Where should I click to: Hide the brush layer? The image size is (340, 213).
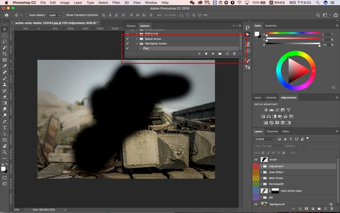(256, 160)
